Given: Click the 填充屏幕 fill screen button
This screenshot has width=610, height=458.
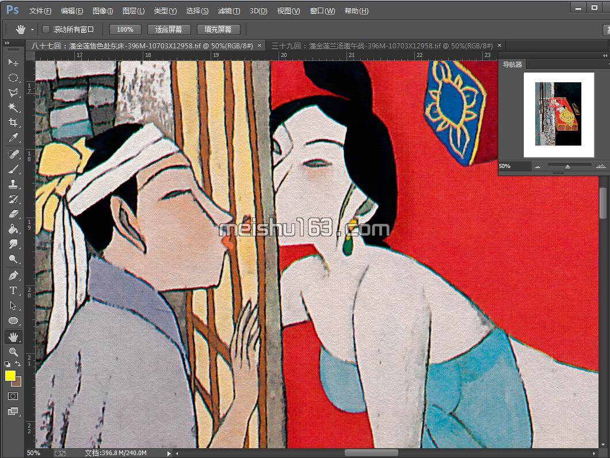Looking at the screenshot, I should pyautogui.click(x=218, y=29).
